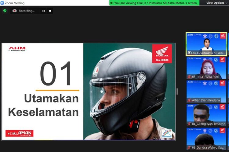
Task: Select 03_Dandra Wahyu Sap video thumbnail
Action: [x=206, y=139]
